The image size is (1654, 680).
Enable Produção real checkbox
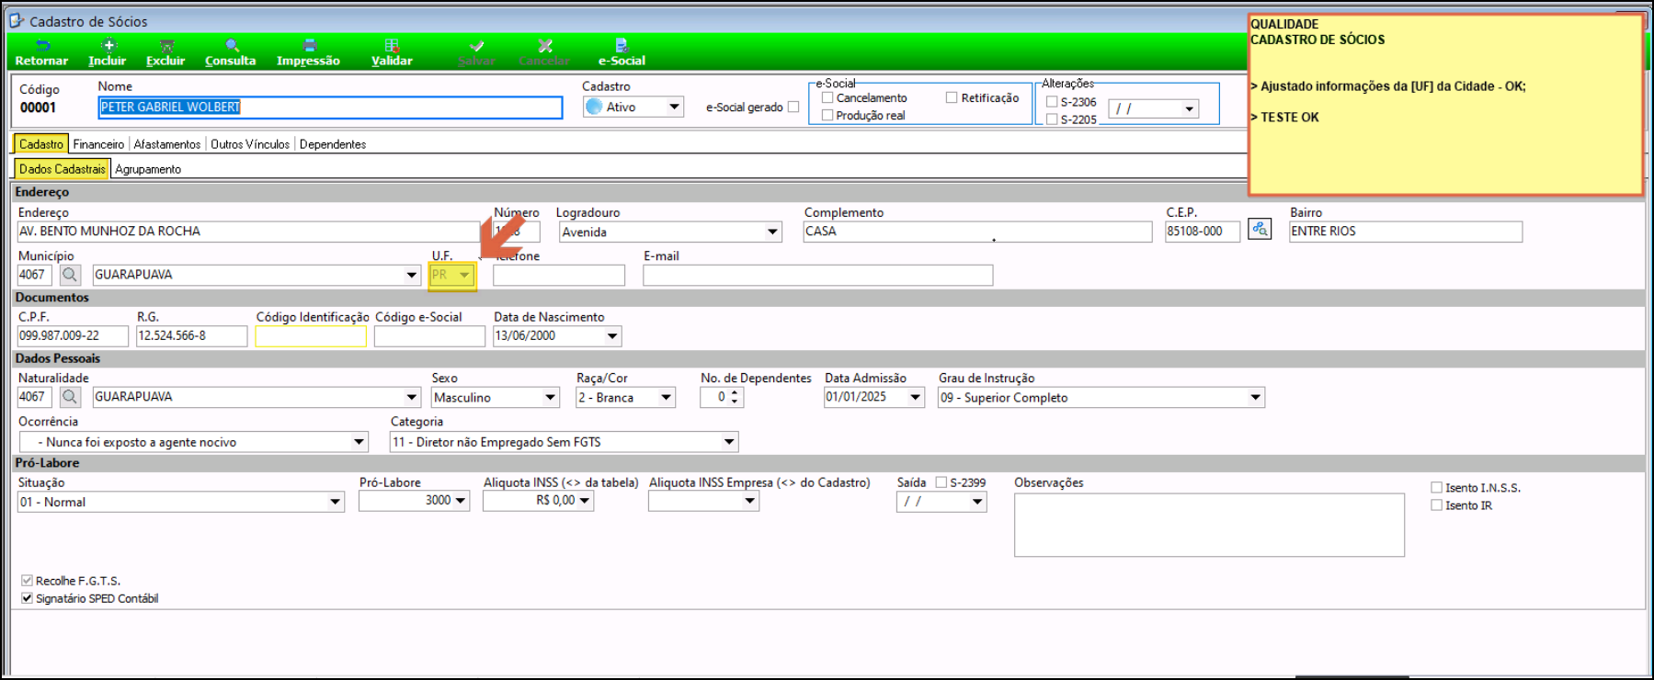827,115
